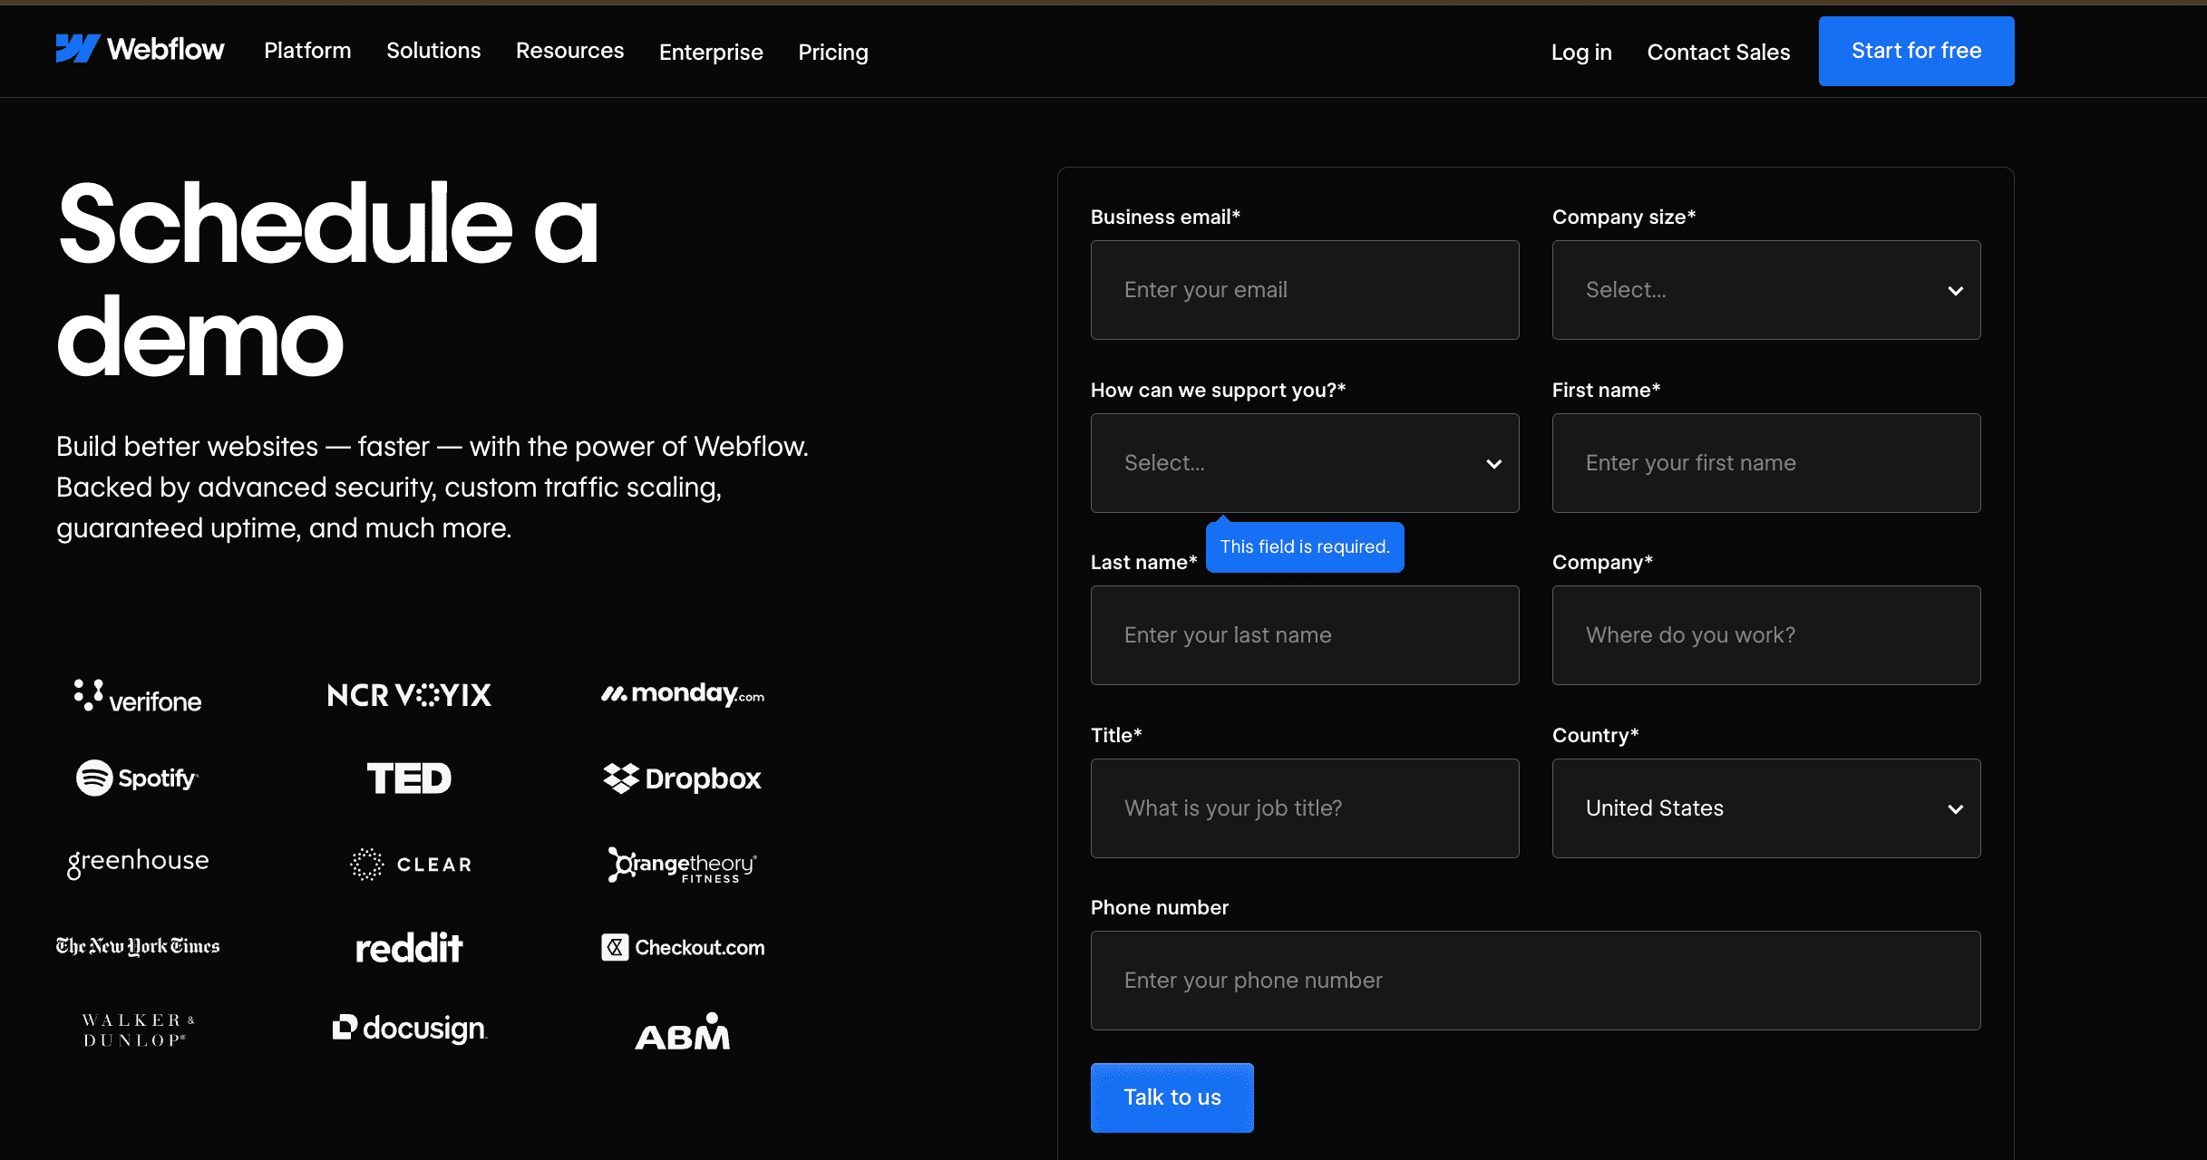The image size is (2207, 1160).
Task: Click the Dropbox logo
Action: coord(681,778)
